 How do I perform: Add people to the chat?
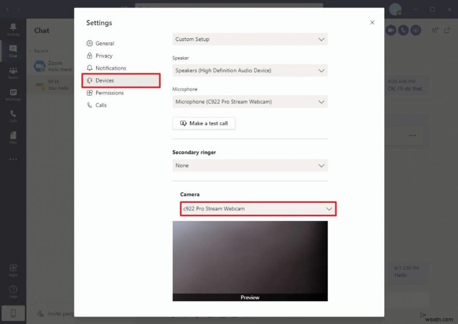[435, 30]
